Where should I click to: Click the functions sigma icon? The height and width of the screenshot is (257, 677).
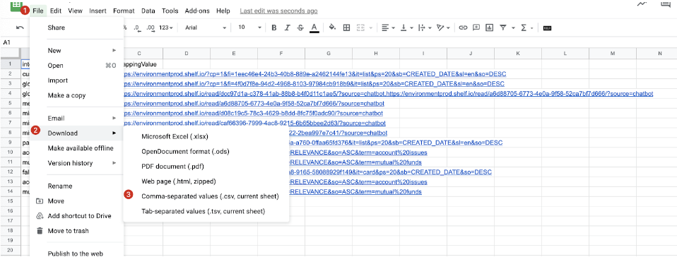point(524,28)
